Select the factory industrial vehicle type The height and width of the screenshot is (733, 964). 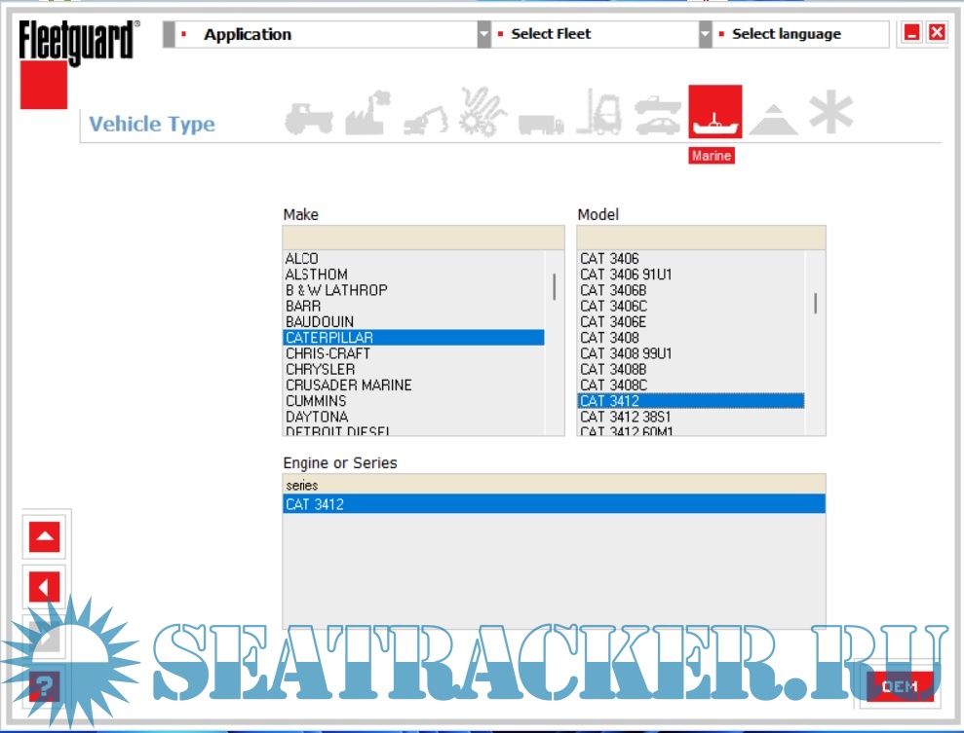[364, 114]
